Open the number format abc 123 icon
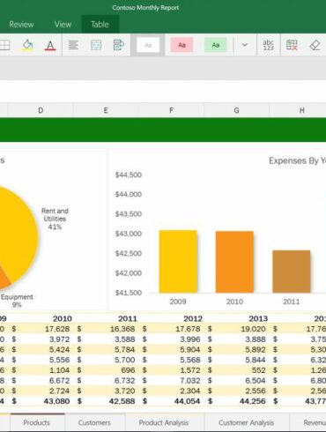This screenshot has width=326, height=432. tap(268, 45)
